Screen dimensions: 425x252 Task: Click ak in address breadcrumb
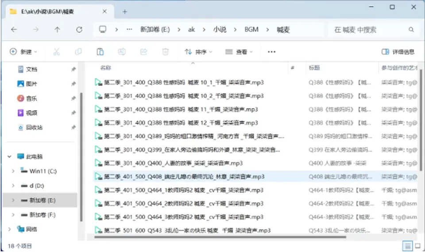tap(191, 29)
